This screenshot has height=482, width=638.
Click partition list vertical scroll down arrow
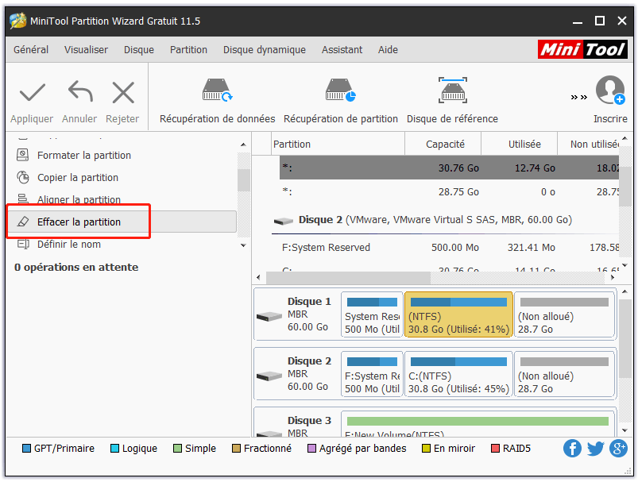[625, 265]
